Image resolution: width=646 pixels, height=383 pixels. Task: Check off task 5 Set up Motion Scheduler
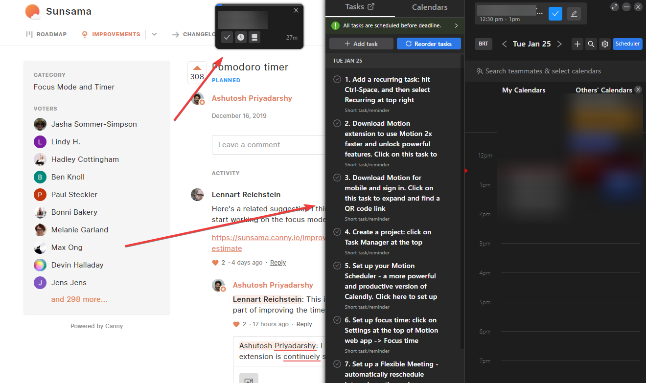337,266
